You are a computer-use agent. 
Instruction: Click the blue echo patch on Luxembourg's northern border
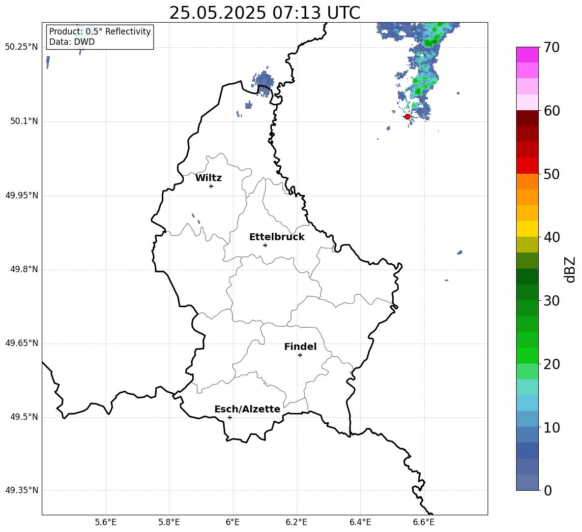tap(263, 83)
